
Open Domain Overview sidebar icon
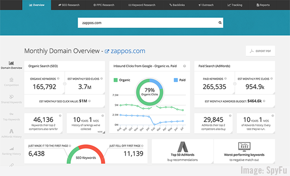(11, 63)
